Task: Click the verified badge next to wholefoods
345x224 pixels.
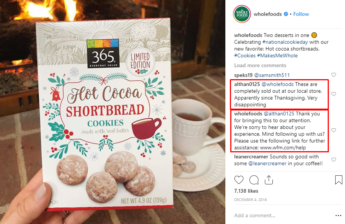Action: click(286, 14)
